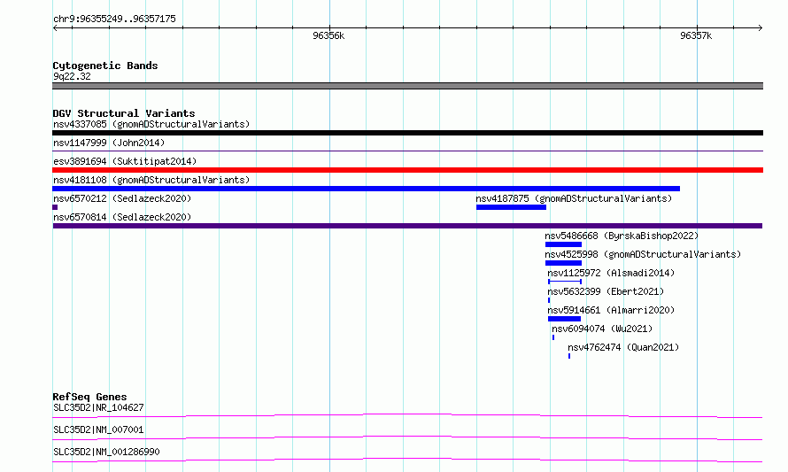Screen dimensions: 788x472
Task: Click the blue nsv5914661 variant bar
Action: 564,319
